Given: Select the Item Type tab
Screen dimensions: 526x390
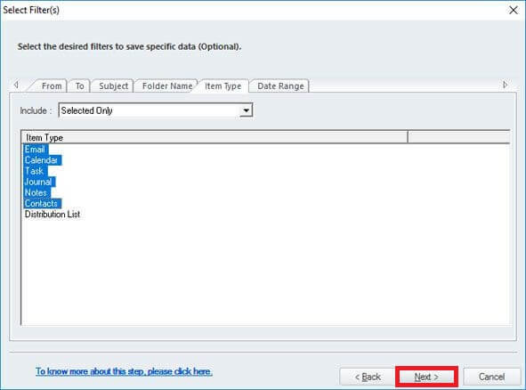Looking at the screenshot, I should [223, 85].
